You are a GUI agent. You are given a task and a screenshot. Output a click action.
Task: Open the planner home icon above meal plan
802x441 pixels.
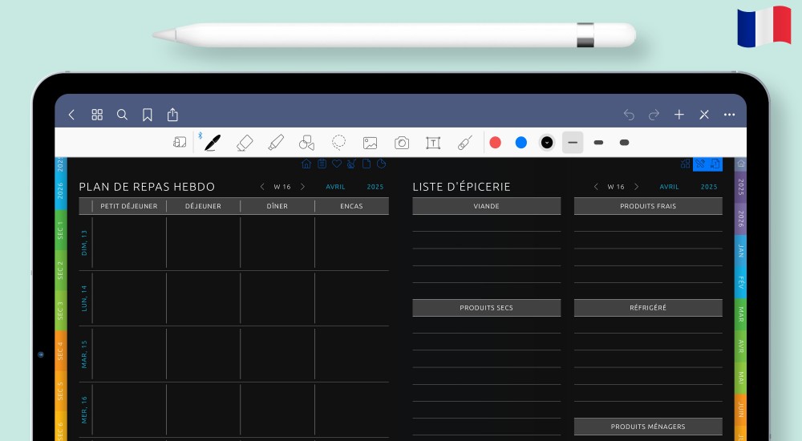(x=306, y=164)
